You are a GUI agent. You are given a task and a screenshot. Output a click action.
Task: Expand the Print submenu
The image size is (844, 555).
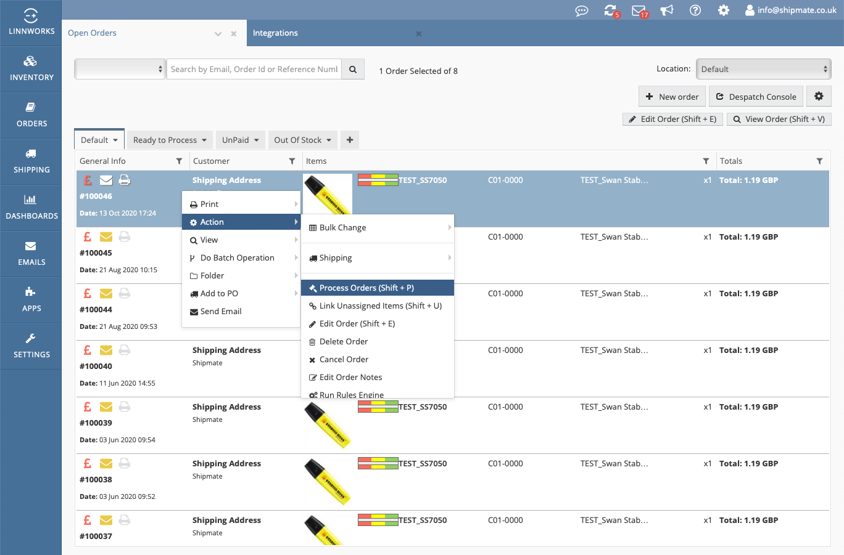click(241, 205)
